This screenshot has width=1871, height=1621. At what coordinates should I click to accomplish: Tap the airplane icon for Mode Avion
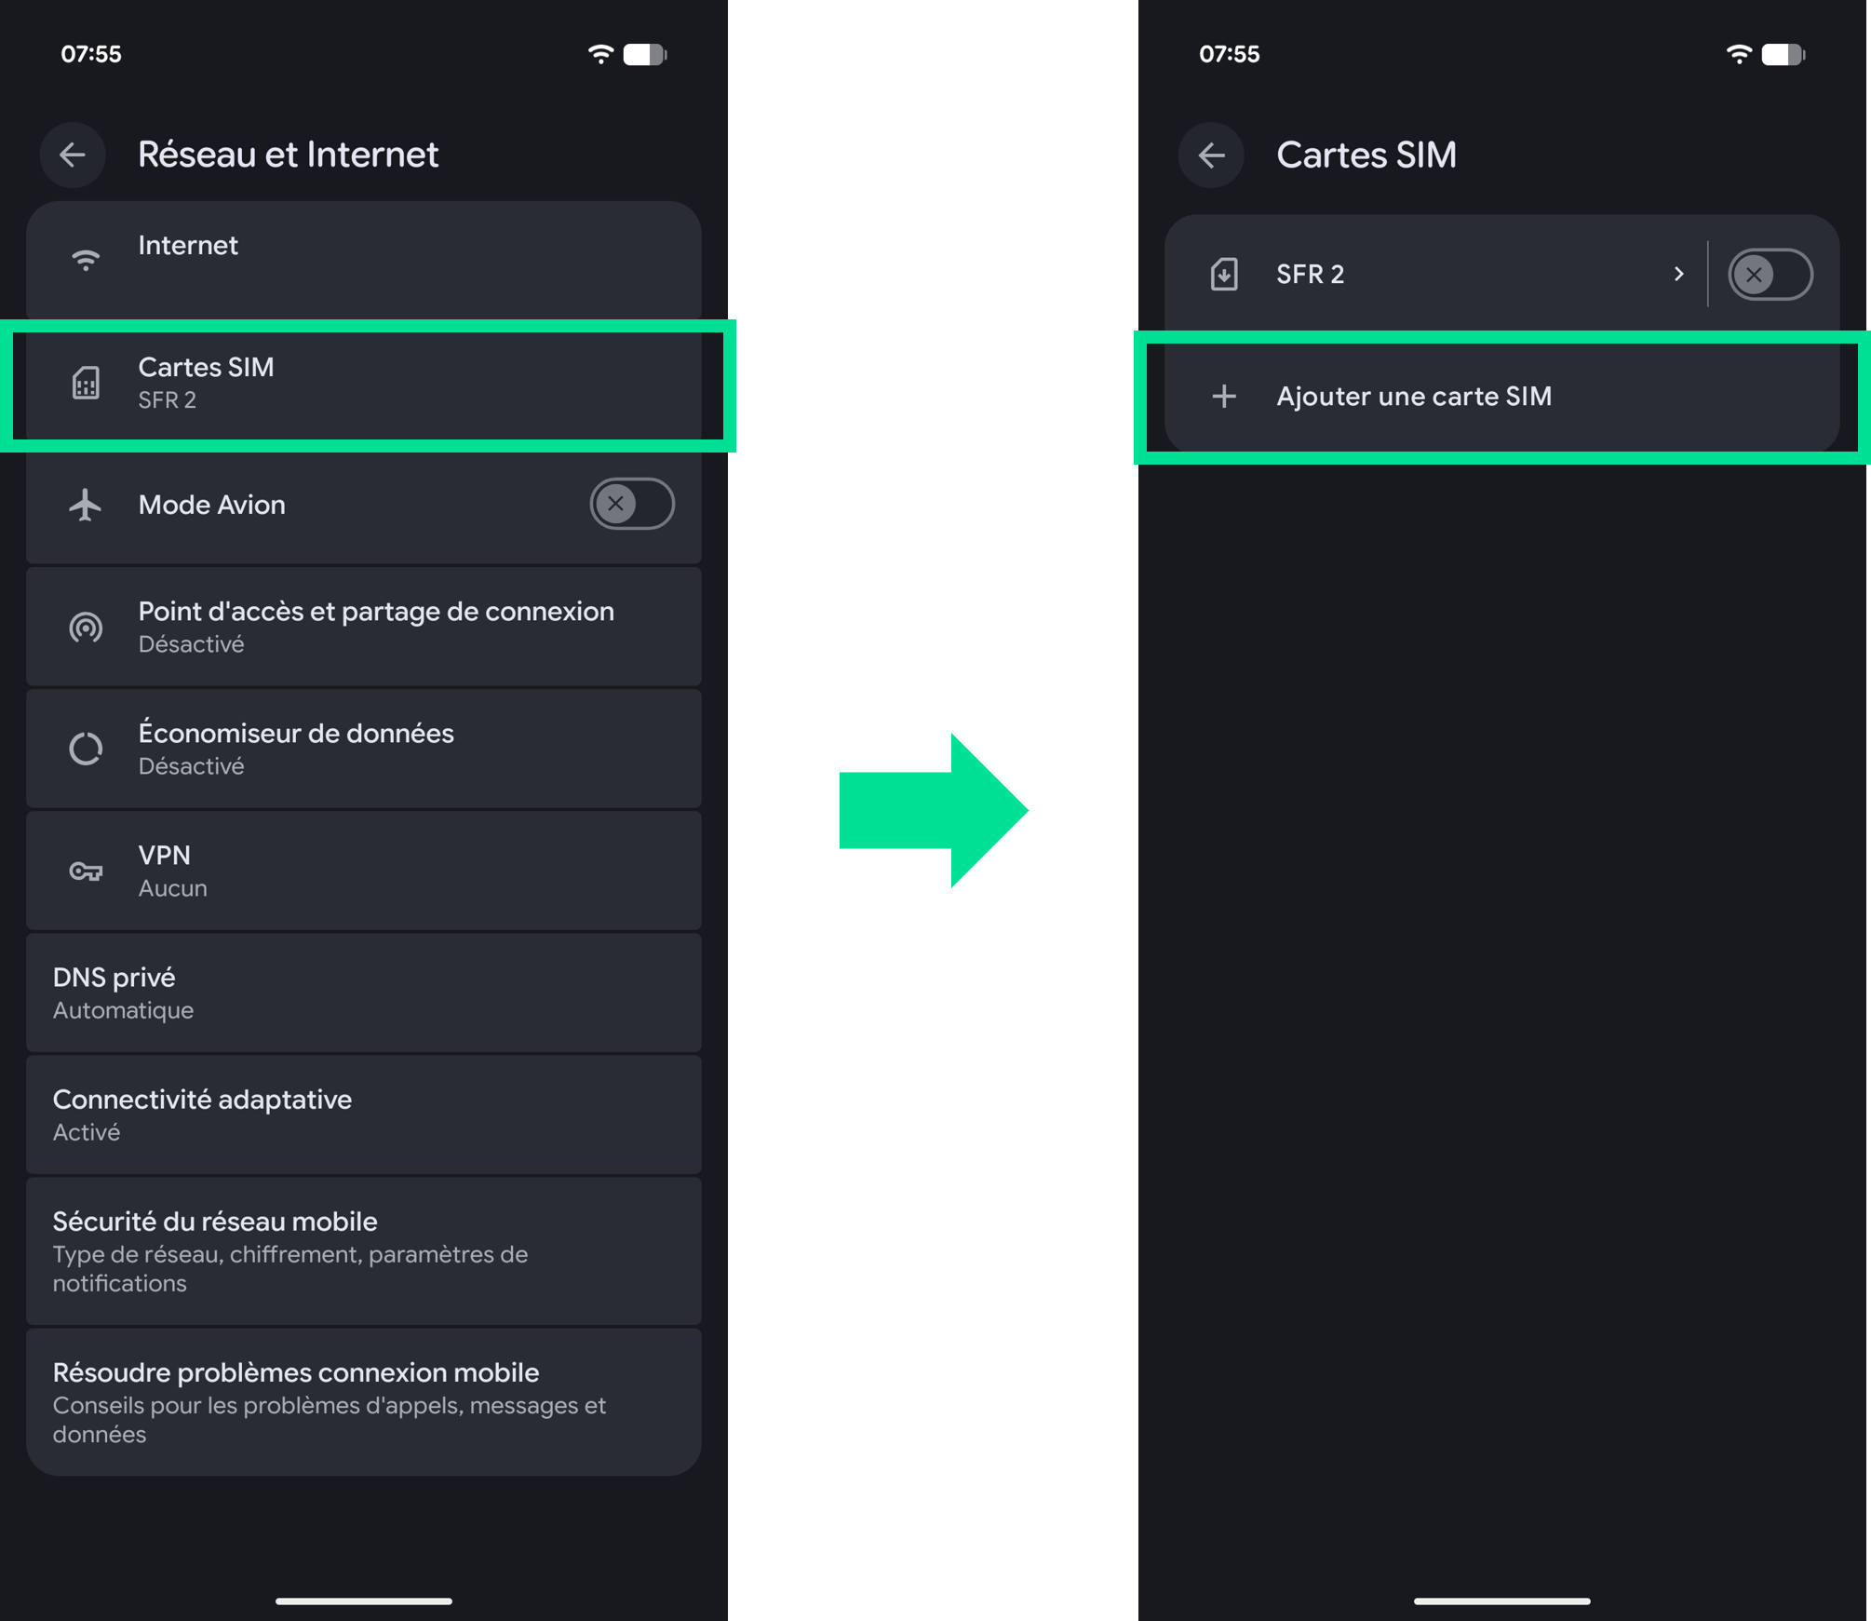86,505
